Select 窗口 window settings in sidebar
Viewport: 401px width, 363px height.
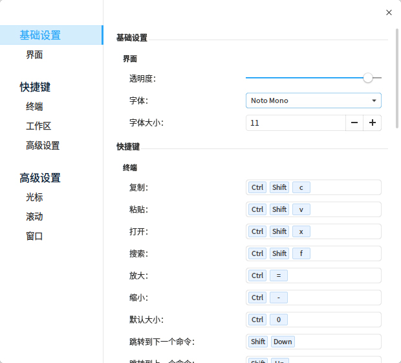coord(34,236)
